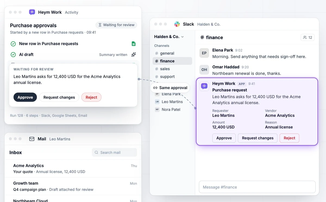Select the finance channel in Slack sidebar
This screenshot has height=202, width=326.
point(172,61)
